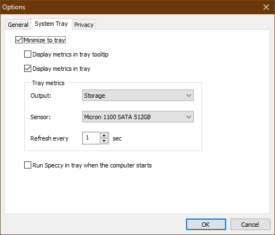Open the Sensor dropdown showing Micron 1100
Viewport: 275px width, 235px height.
click(x=138, y=117)
